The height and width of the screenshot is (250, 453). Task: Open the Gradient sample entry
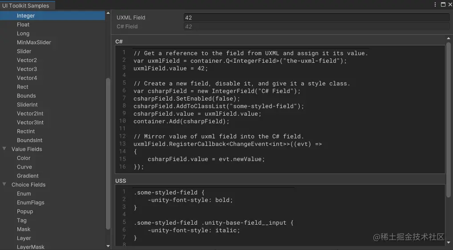click(x=28, y=176)
